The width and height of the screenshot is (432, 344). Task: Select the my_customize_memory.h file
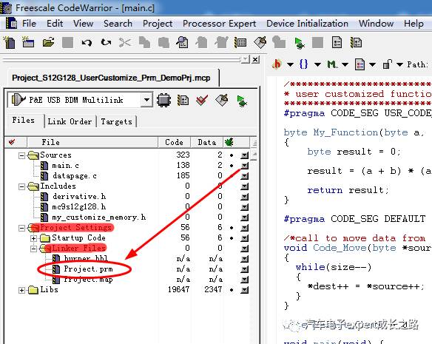(x=99, y=217)
